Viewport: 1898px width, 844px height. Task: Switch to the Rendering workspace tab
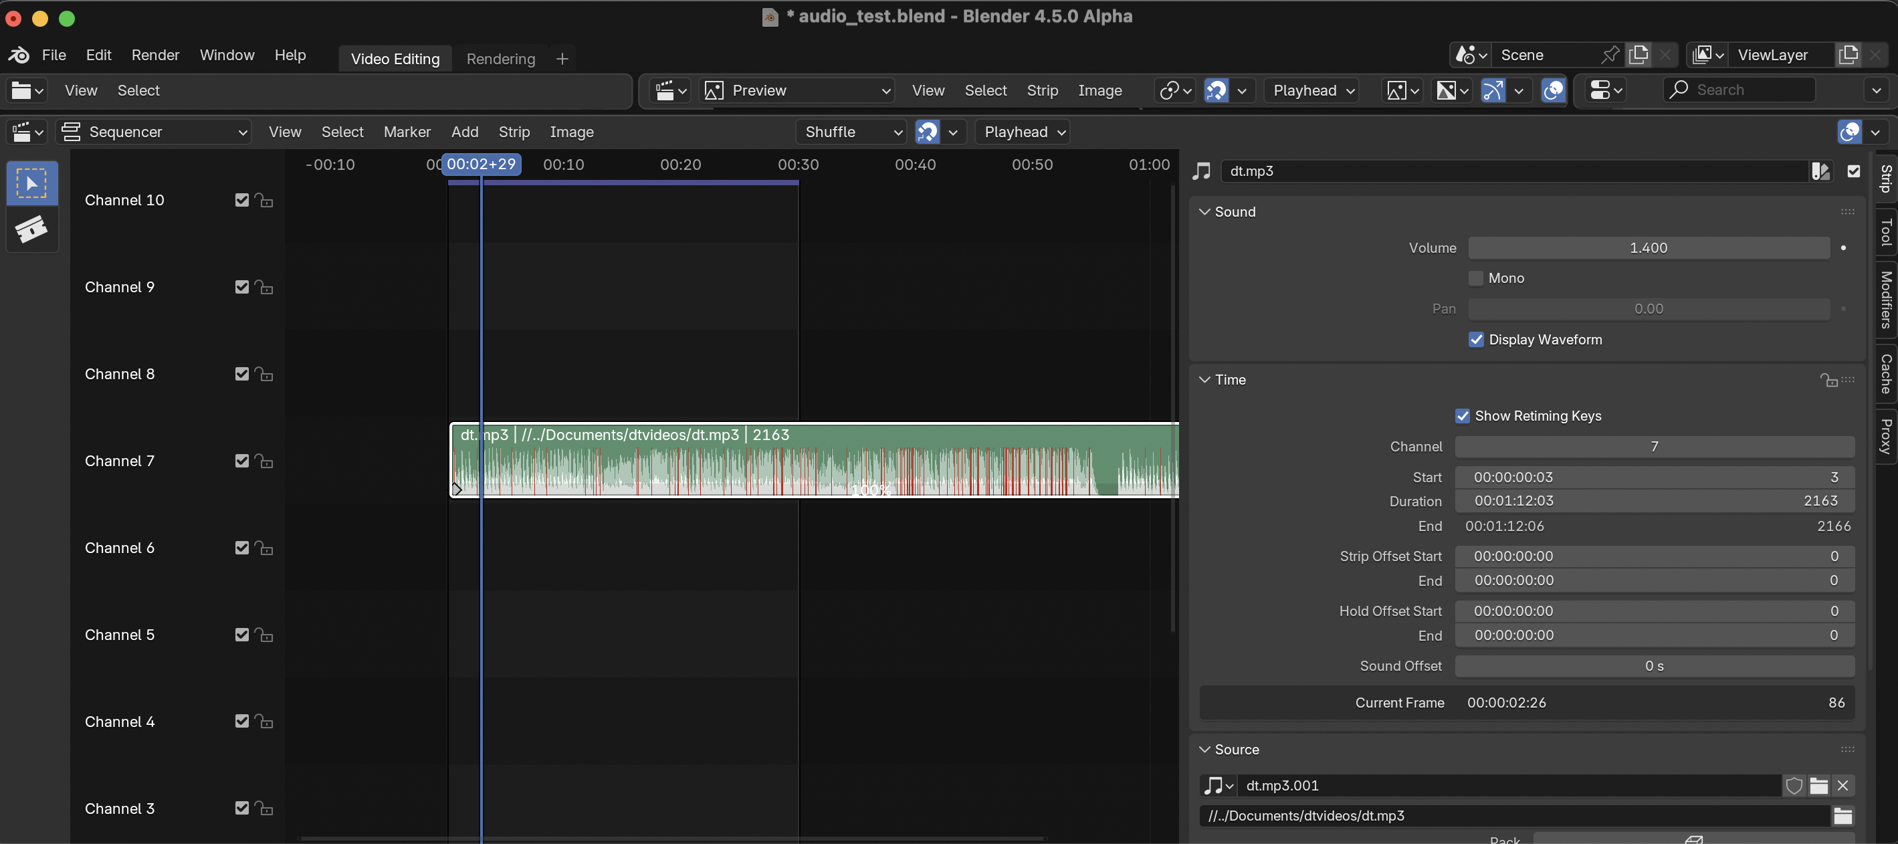(500, 58)
